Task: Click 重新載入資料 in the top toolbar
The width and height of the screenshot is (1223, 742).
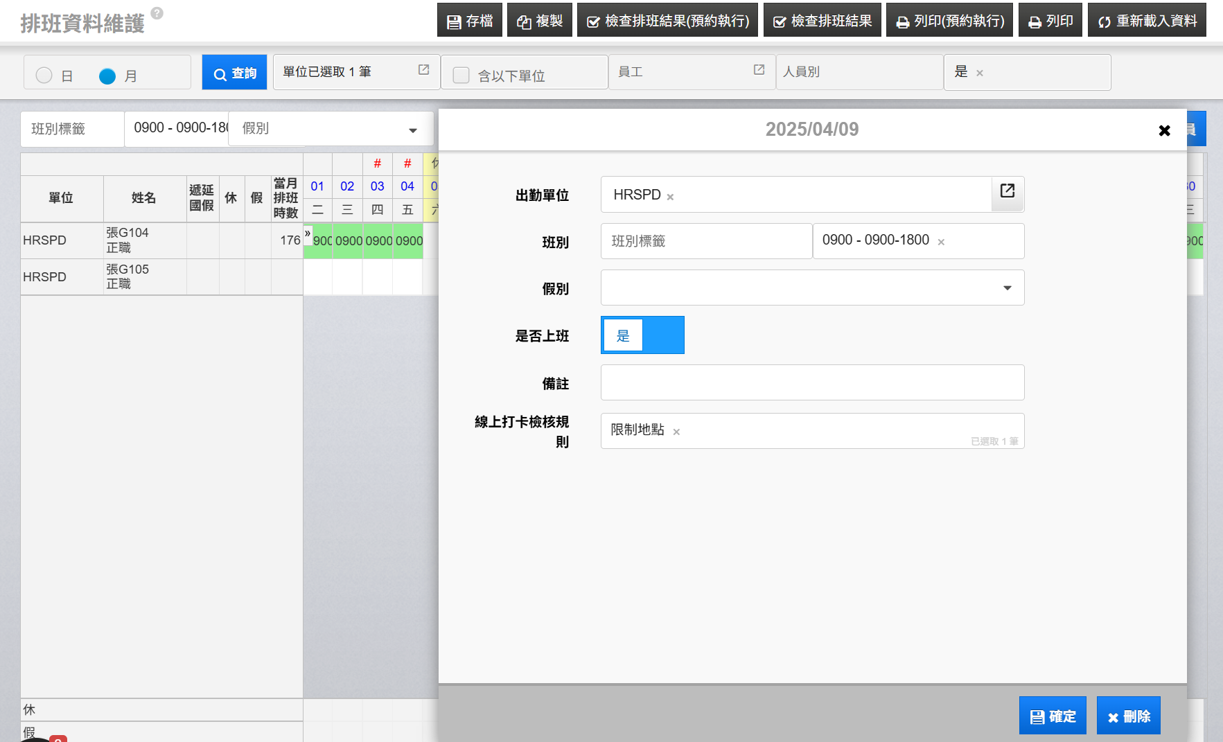Action: [1147, 21]
